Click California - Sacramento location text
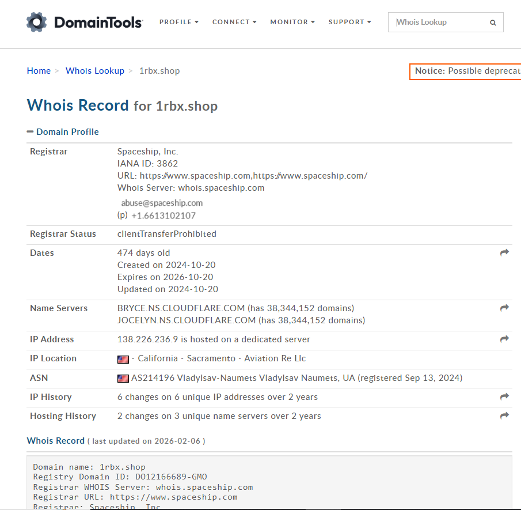The height and width of the screenshot is (510, 521). tap(187, 358)
